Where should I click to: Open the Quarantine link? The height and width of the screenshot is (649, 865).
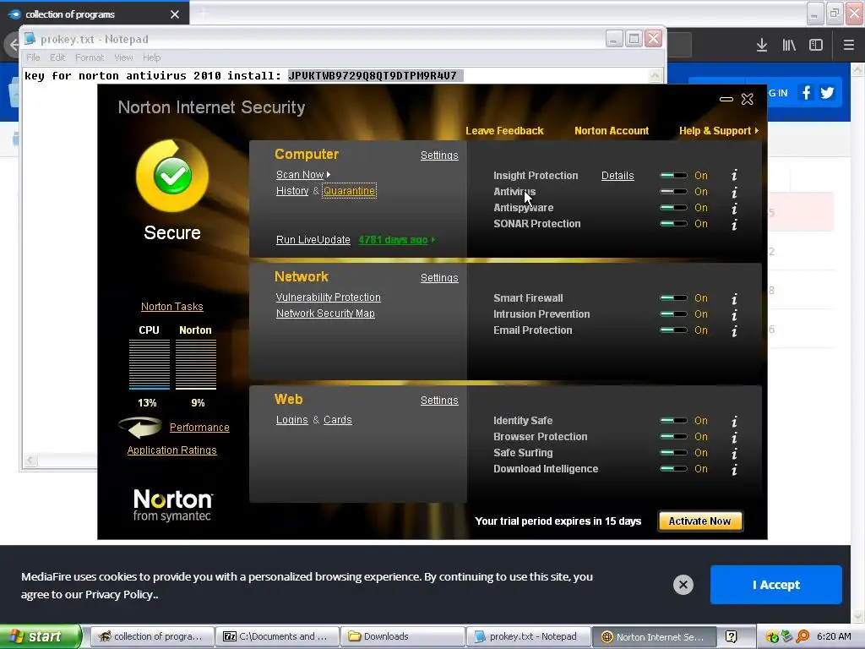coord(349,191)
